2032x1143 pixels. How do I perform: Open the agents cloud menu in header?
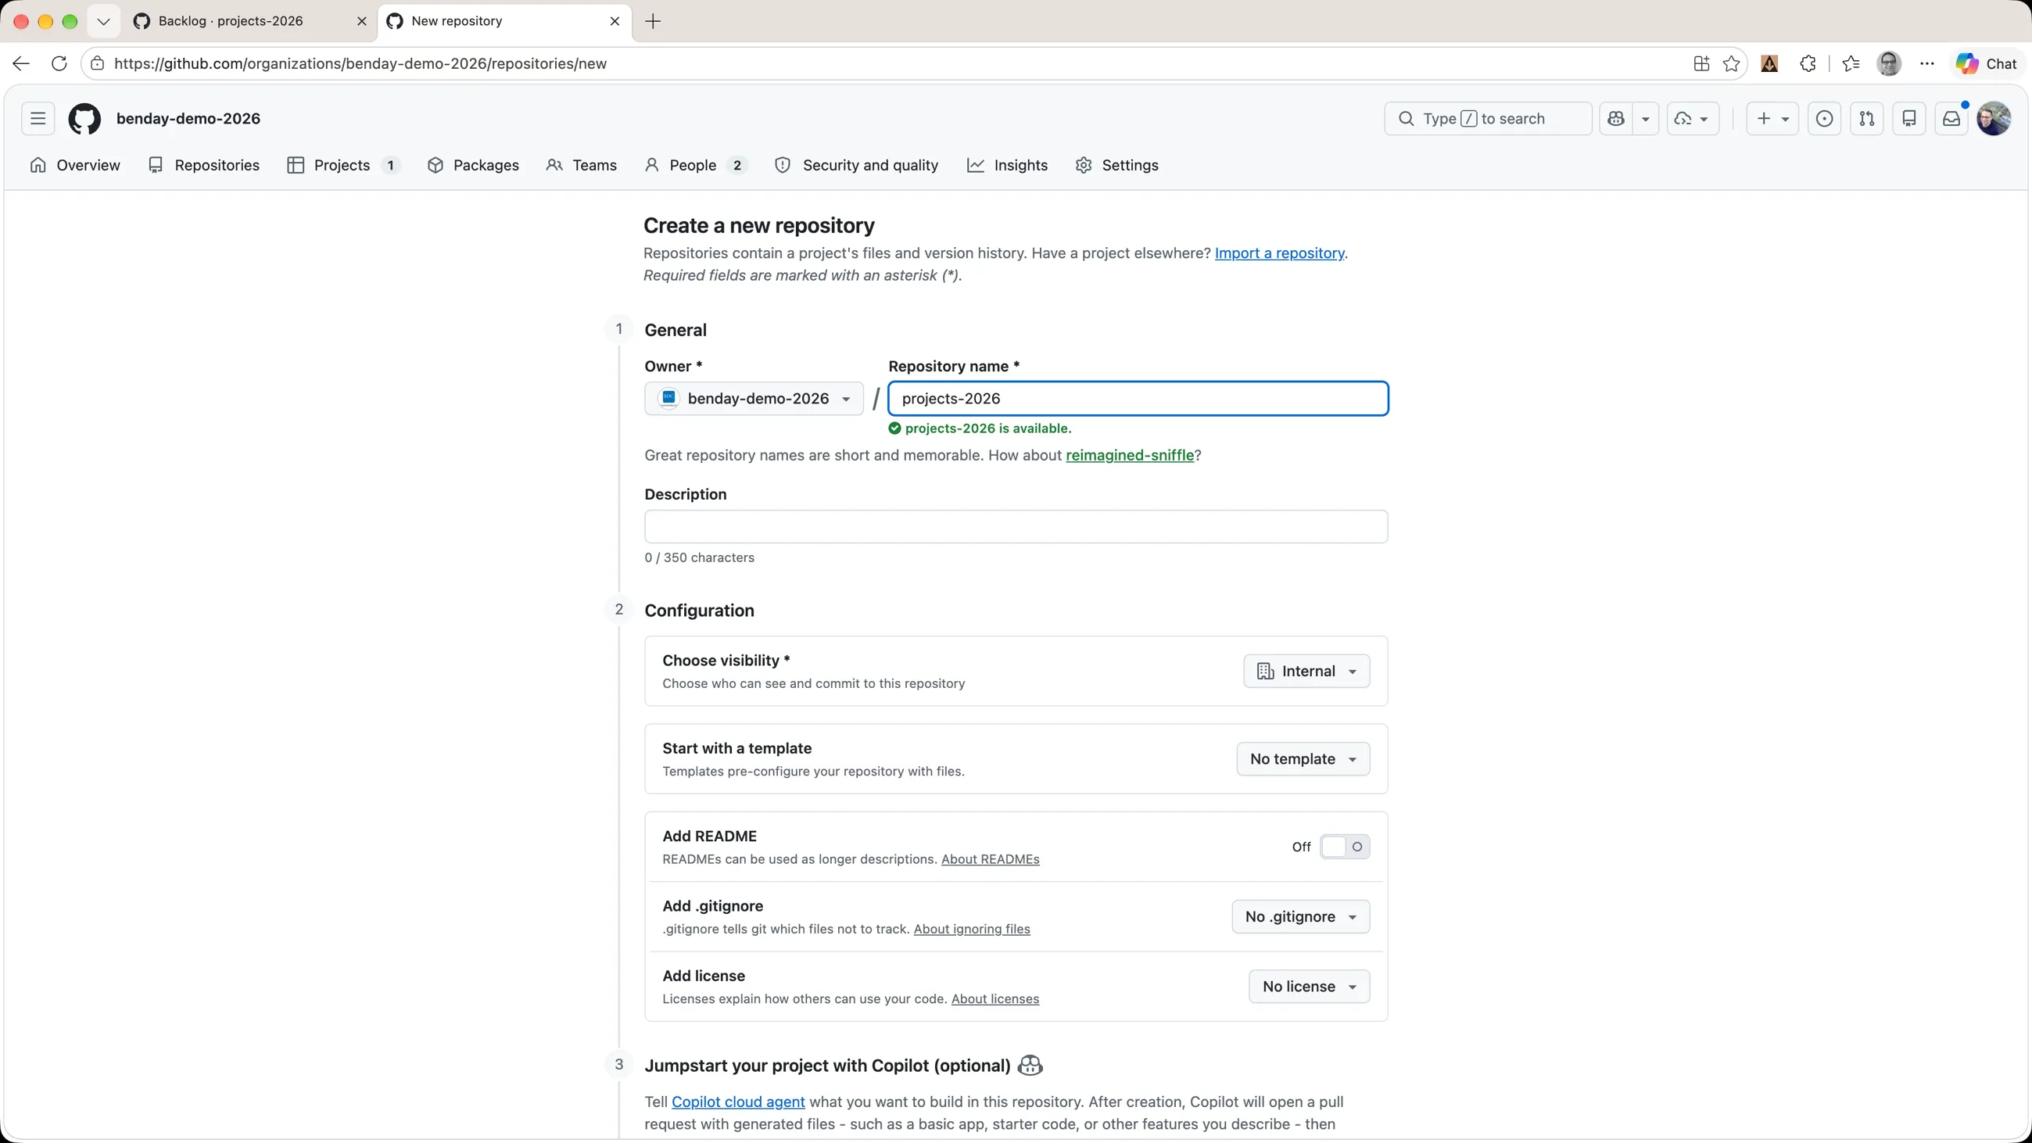click(1692, 118)
